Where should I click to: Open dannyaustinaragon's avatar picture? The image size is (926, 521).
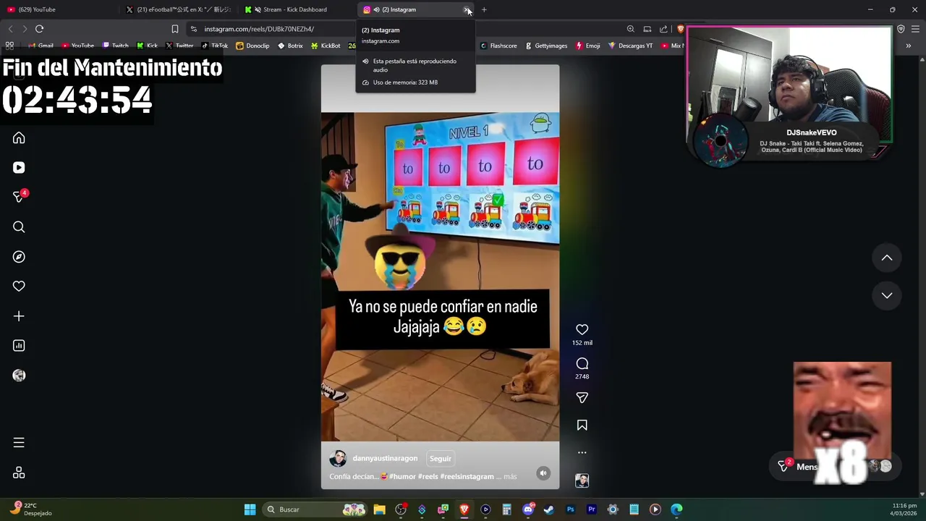point(338,458)
